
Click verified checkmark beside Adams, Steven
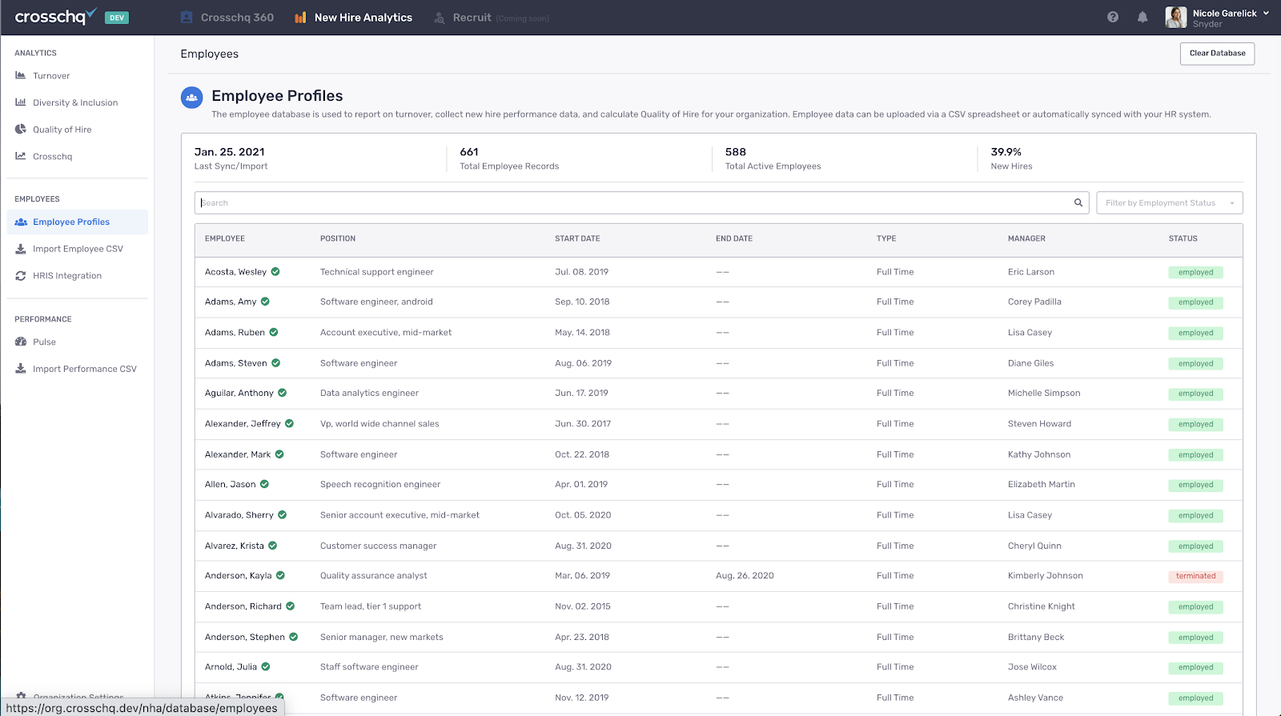tap(275, 362)
